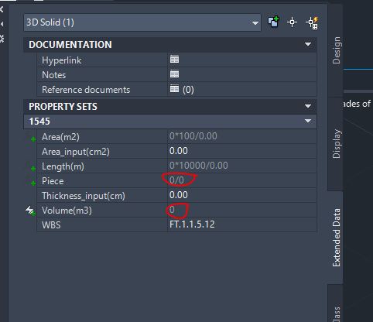Click the automatic property icon beside Volume(m3)
The image size is (373, 322).
(31, 211)
